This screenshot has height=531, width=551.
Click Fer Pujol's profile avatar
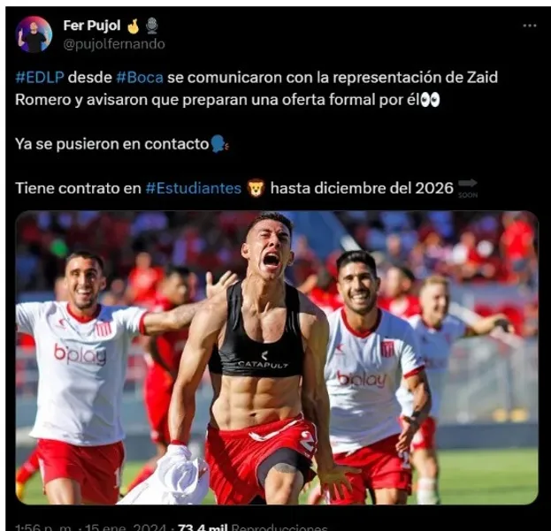point(34,34)
